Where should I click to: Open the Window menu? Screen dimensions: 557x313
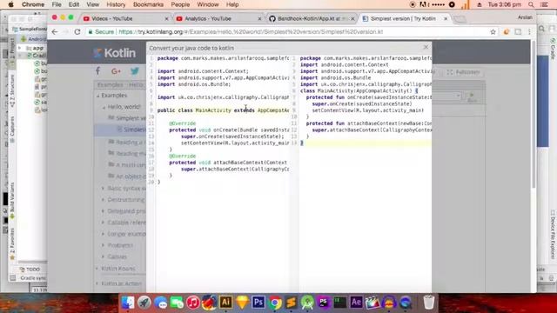coord(208,4)
